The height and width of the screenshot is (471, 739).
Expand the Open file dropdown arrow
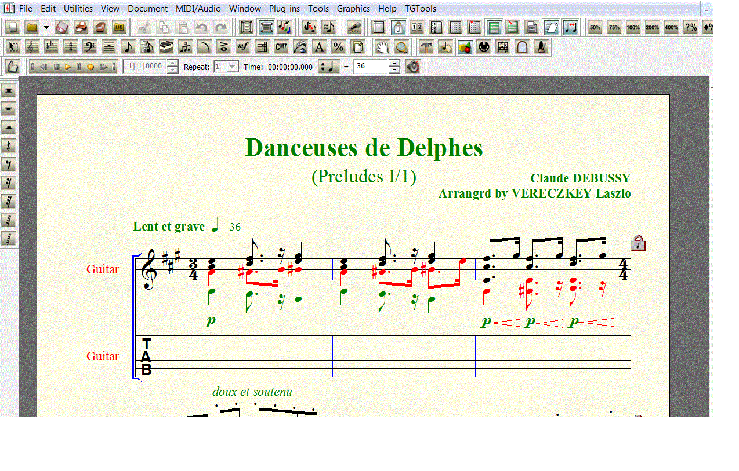46,27
